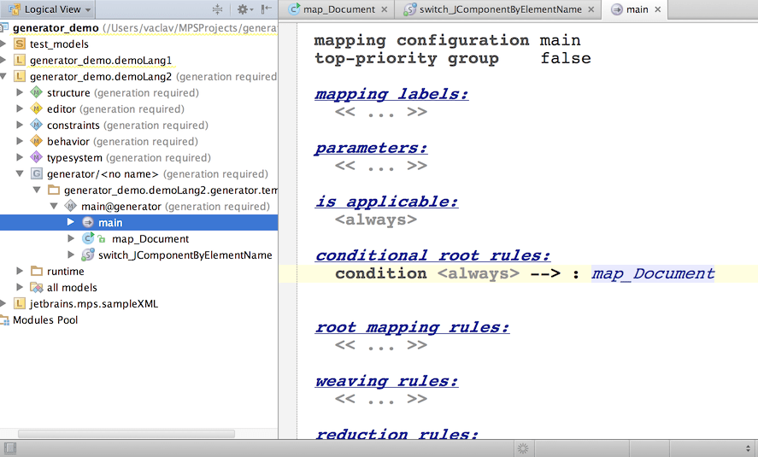Image resolution: width=758 pixels, height=457 pixels.
Task: Follow the map_Document reference link in editor
Action: [x=653, y=274]
